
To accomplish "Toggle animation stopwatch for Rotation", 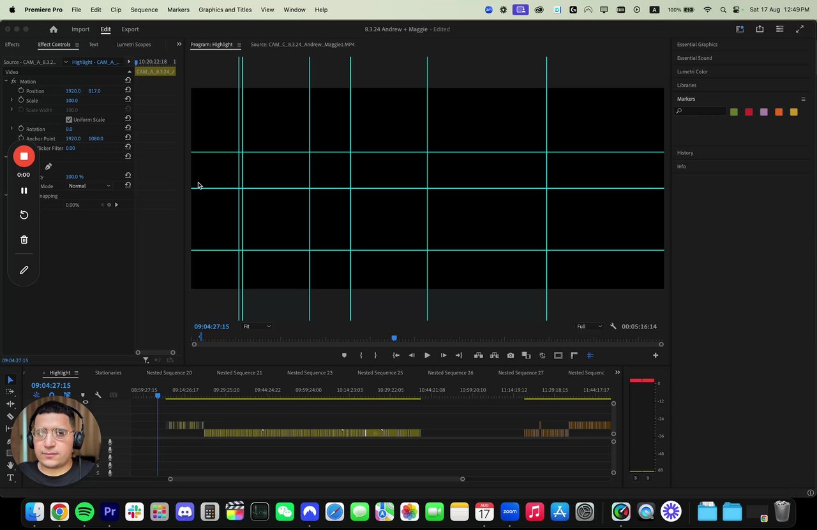I will click(x=21, y=129).
